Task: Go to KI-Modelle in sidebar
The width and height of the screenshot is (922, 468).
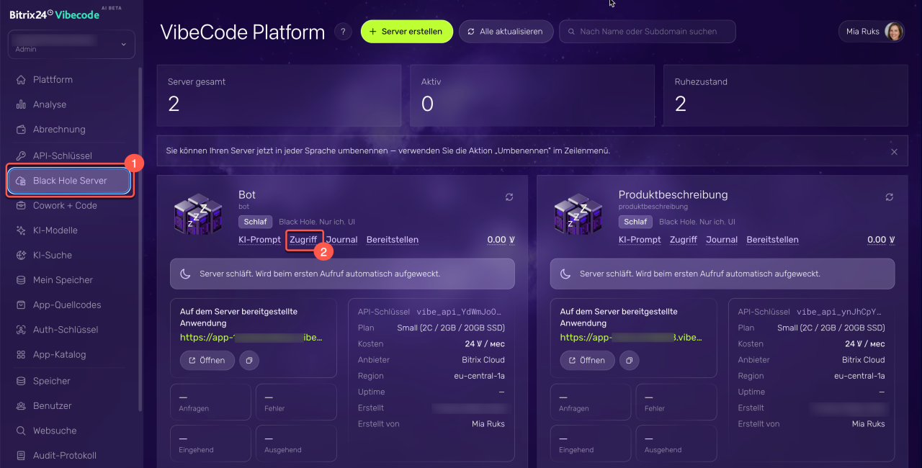Action: tap(55, 230)
